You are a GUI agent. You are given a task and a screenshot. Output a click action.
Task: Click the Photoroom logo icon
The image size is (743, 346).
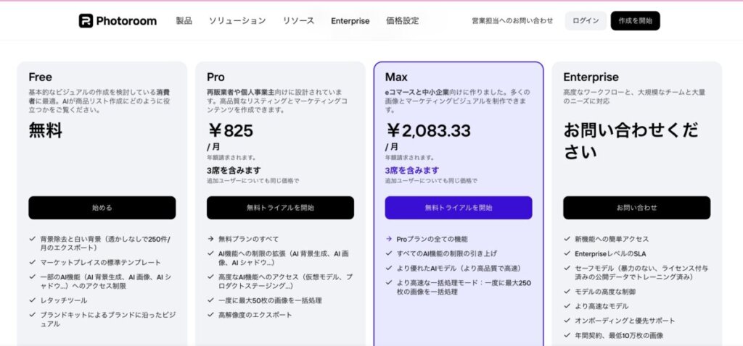[86, 21]
